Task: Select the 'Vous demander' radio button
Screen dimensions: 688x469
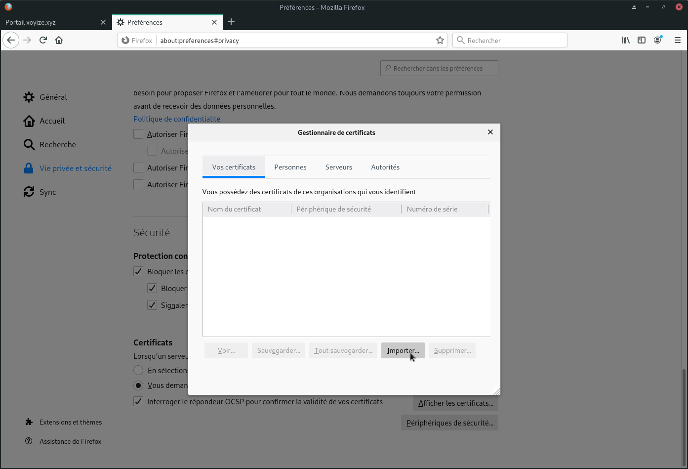Action: click(x=138, y=385)
